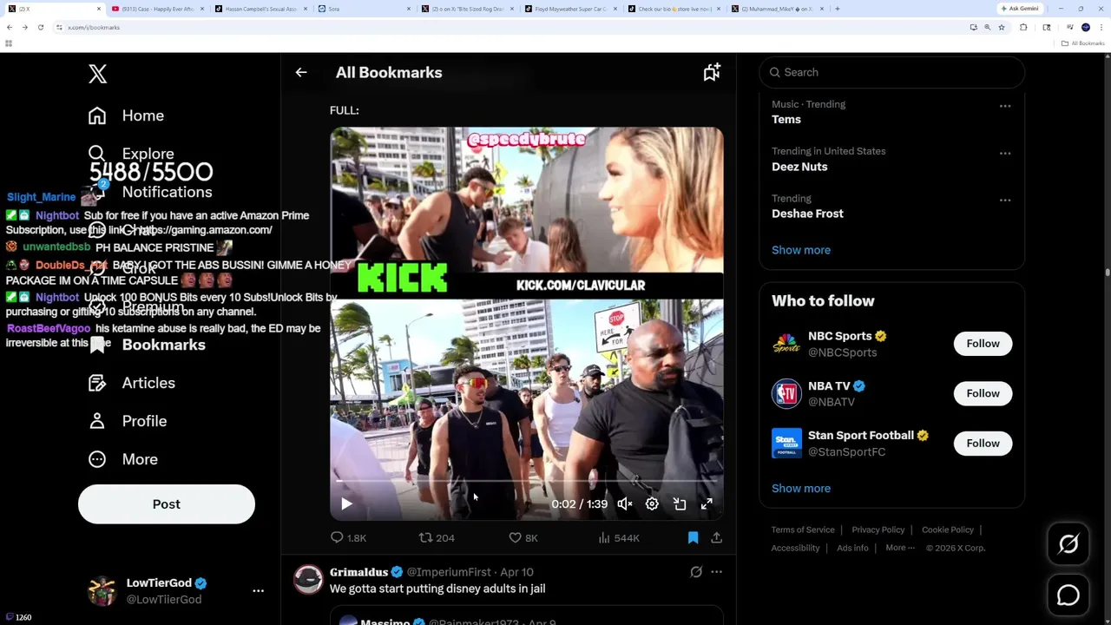This screenshot has height=625, width=1111.
Task: Open the browser extensions icon
Action: coord(1023,27)
